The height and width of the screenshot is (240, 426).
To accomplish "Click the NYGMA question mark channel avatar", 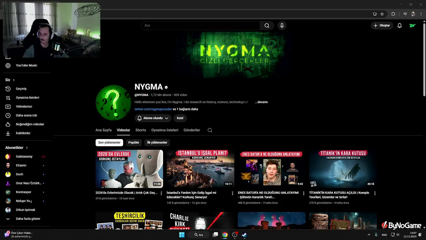I will 113,103.
